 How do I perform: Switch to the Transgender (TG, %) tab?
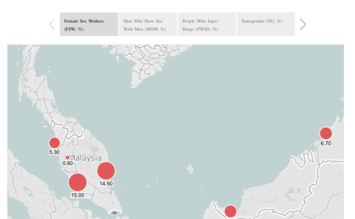point(265,25)
